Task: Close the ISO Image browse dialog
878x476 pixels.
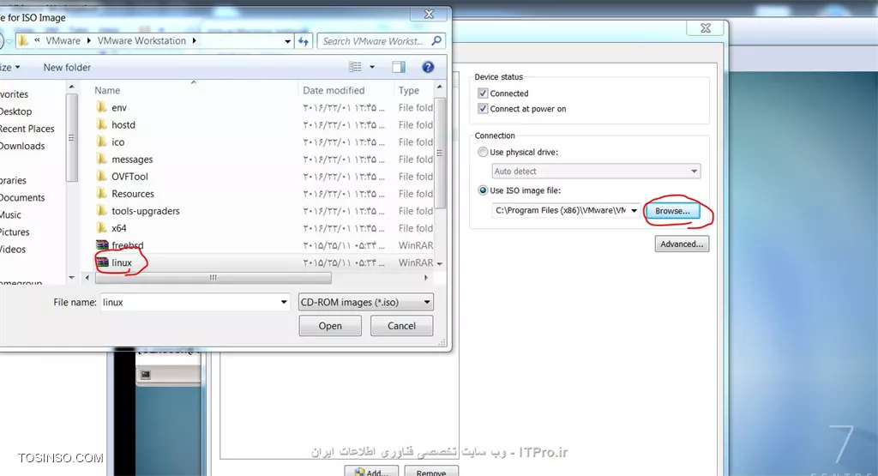Action: [429, 14]
